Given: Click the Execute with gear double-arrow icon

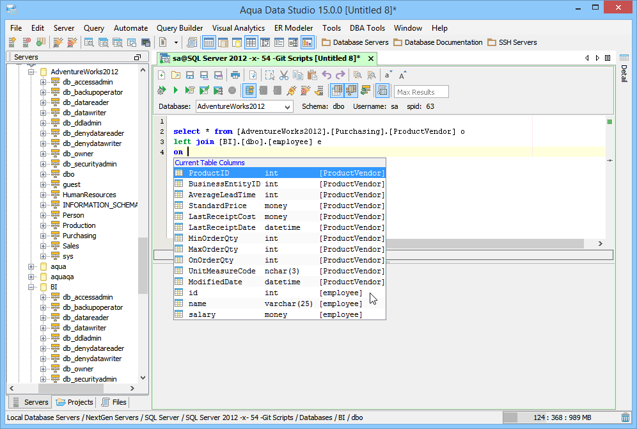Looking at the screenshot, I should click(x=162, y=90).
